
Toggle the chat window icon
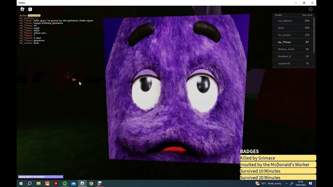coord(30,9)
